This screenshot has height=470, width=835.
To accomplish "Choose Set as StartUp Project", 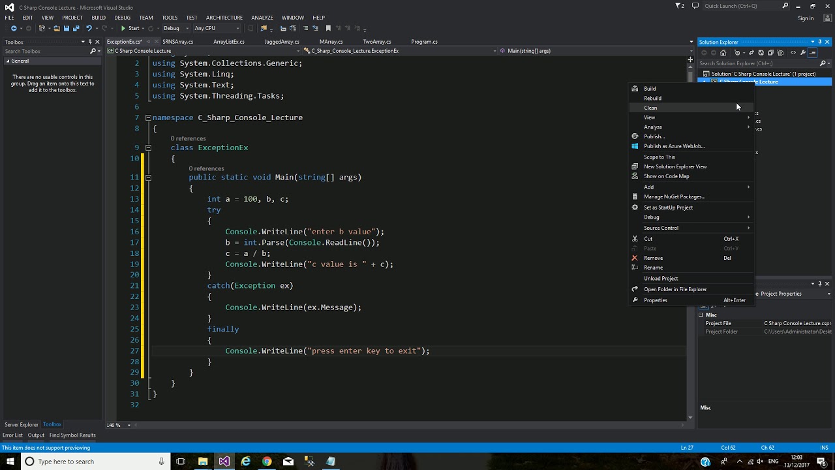I will [x=691, y=208].
